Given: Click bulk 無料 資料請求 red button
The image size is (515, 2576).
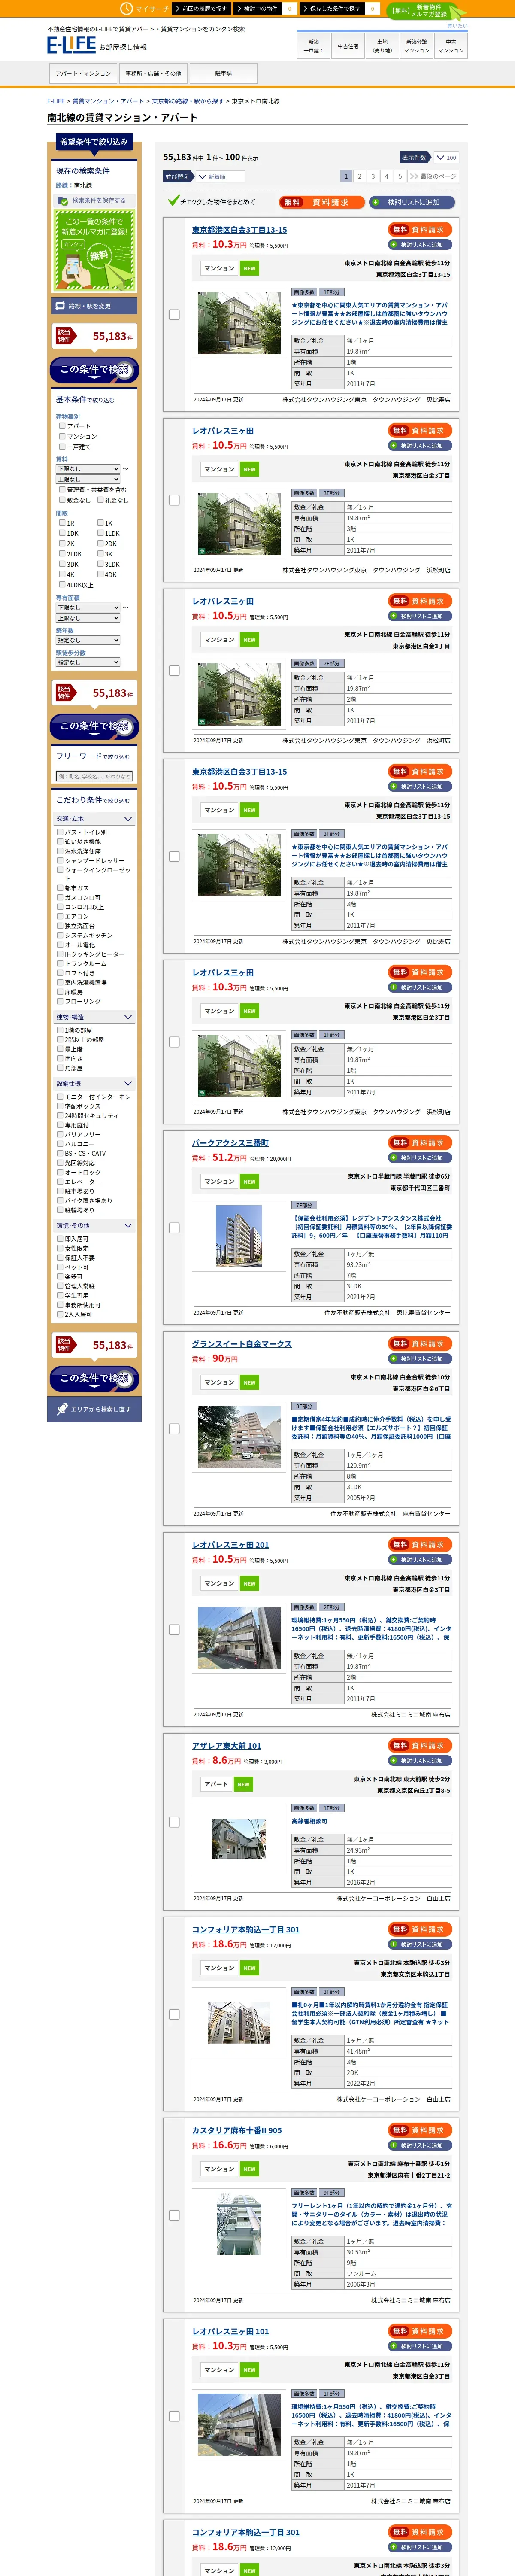Looking at the screenshot, I should [322, 202].
